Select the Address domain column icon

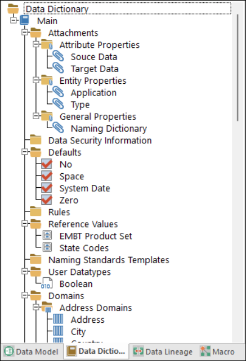pyautogui.click(x=58, y=319)
